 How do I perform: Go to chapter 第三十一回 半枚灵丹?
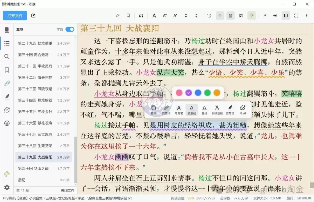pyautogui.click(x=44, y=66)
